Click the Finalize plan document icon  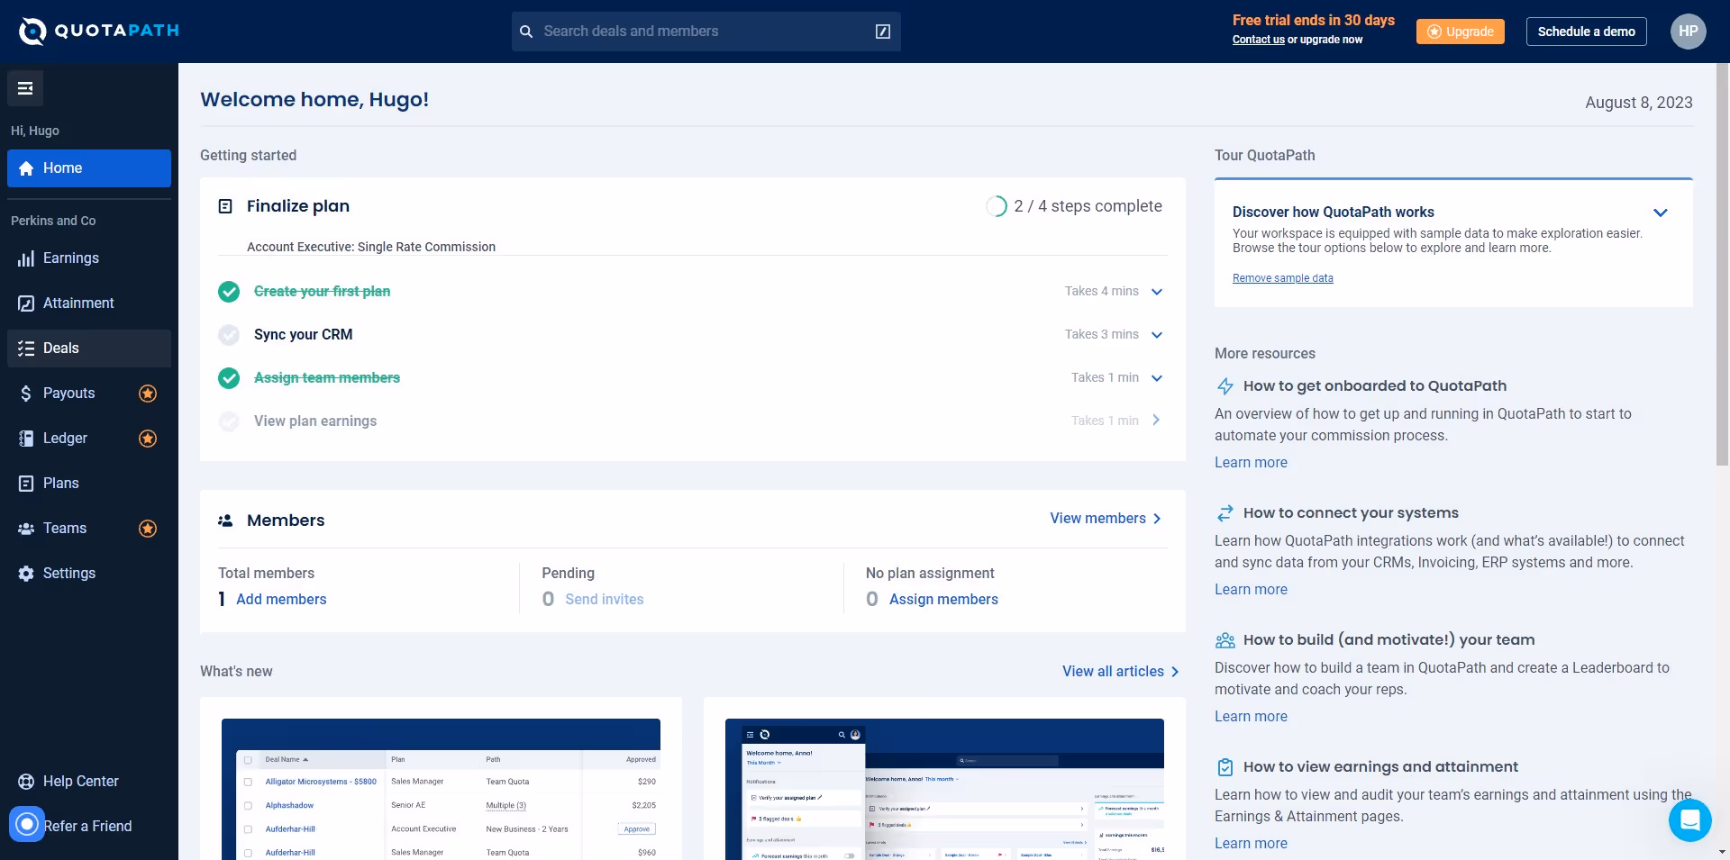225,206
